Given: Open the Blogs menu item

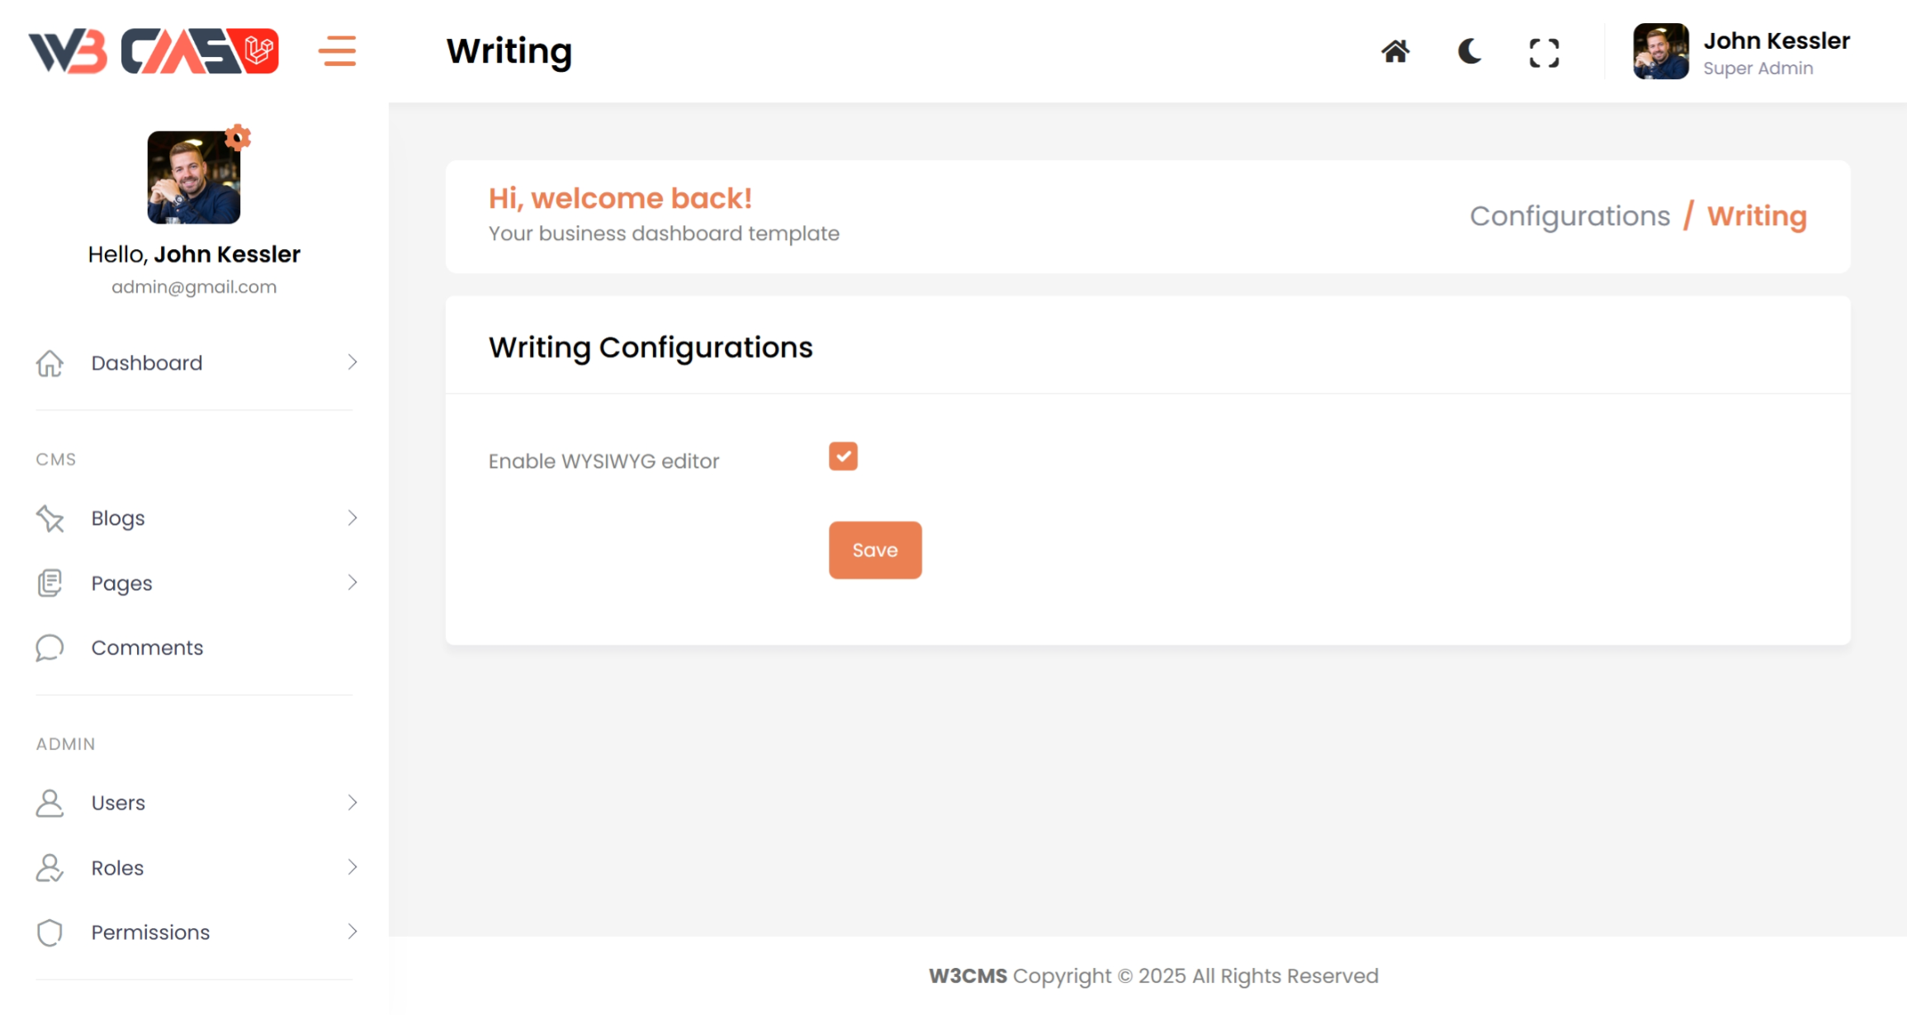Looking at the screenshot, I should pyautogui.click(x=118, y=518).
